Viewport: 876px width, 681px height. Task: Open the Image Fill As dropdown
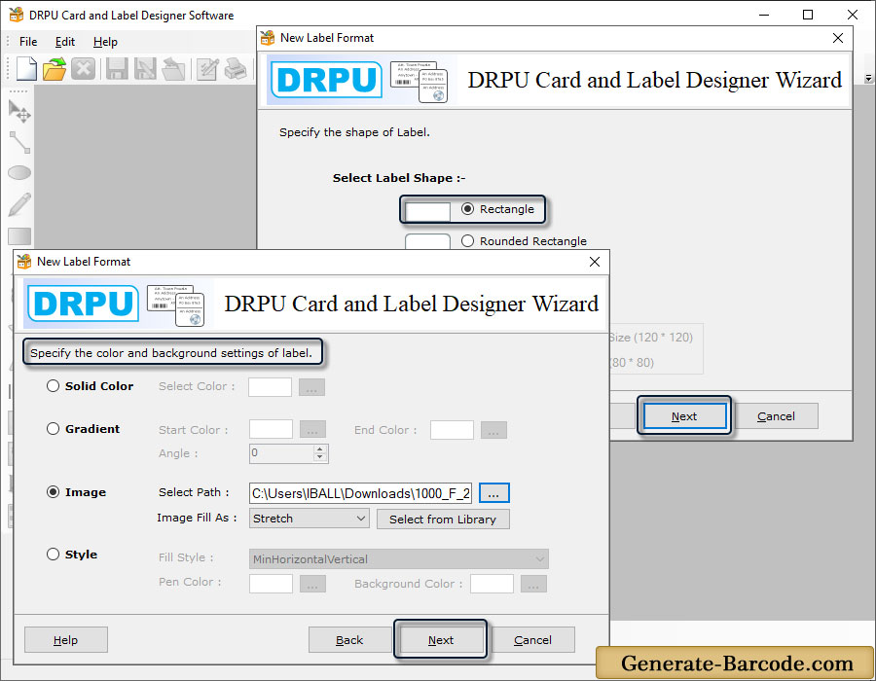[309, 519]
